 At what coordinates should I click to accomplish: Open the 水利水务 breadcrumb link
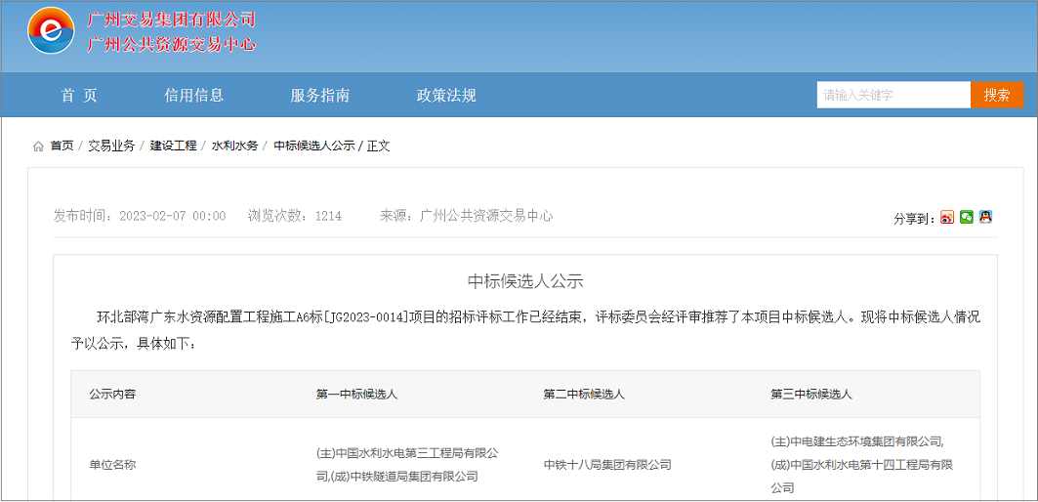click(234, 146)
